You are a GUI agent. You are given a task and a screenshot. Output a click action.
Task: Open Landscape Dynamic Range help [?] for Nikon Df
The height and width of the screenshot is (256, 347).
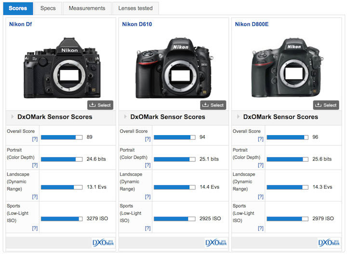pyautogui.click(x=35, y=197)
